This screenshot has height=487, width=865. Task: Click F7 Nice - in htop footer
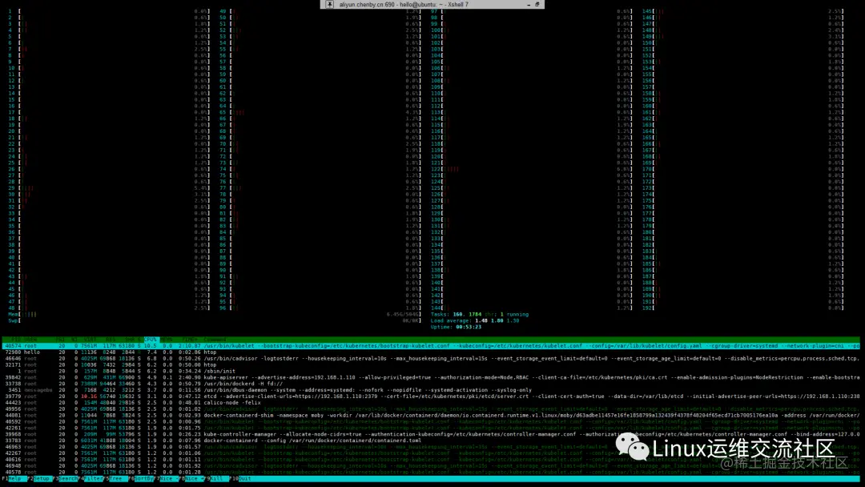tap(167, 479)
